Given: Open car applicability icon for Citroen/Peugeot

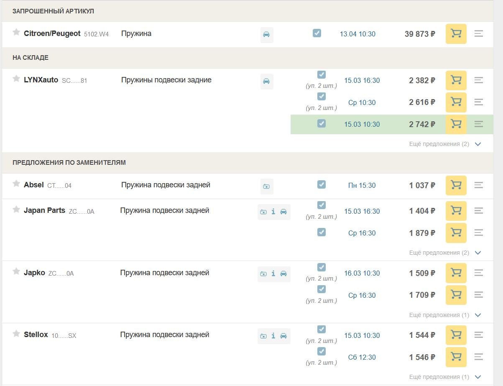Looking at the screenshot, I should click(267, 35).
